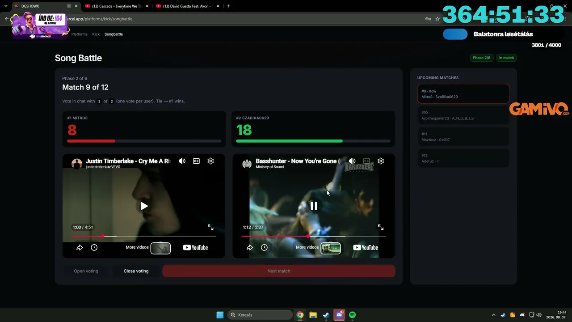572x322 pixels.
Task: Open YouTube logo link in Justin Timberlake player
Action: (x=195, y=248)
